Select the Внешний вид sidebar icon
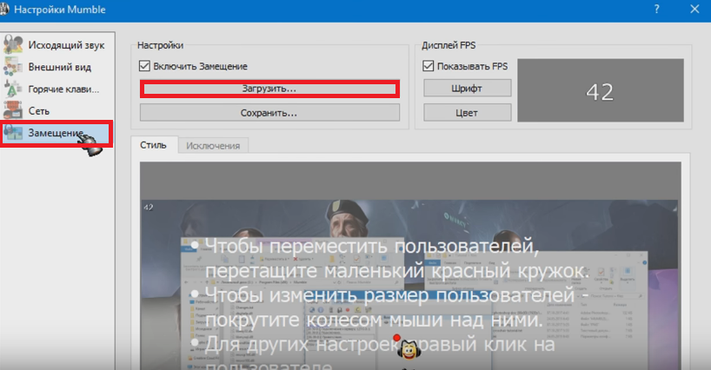 click(x=13, y=67)
